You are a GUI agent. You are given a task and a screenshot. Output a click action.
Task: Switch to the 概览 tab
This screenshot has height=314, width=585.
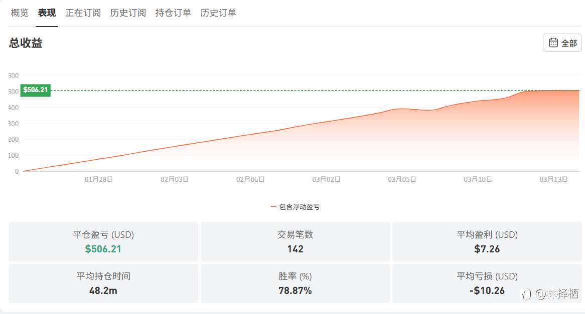point(20,13)
